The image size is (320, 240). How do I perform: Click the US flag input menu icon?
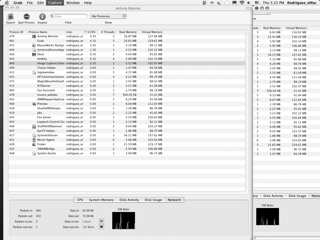click(x=257, y=3)
